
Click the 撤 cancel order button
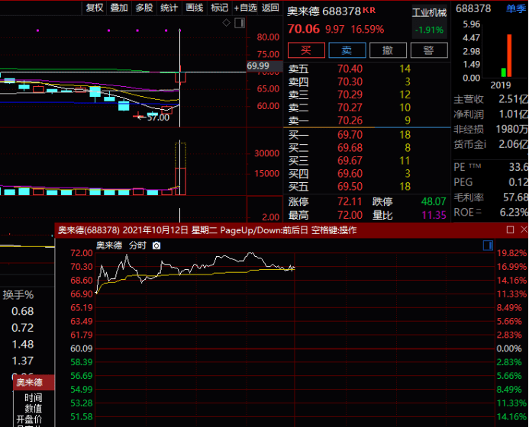(388, 50)
